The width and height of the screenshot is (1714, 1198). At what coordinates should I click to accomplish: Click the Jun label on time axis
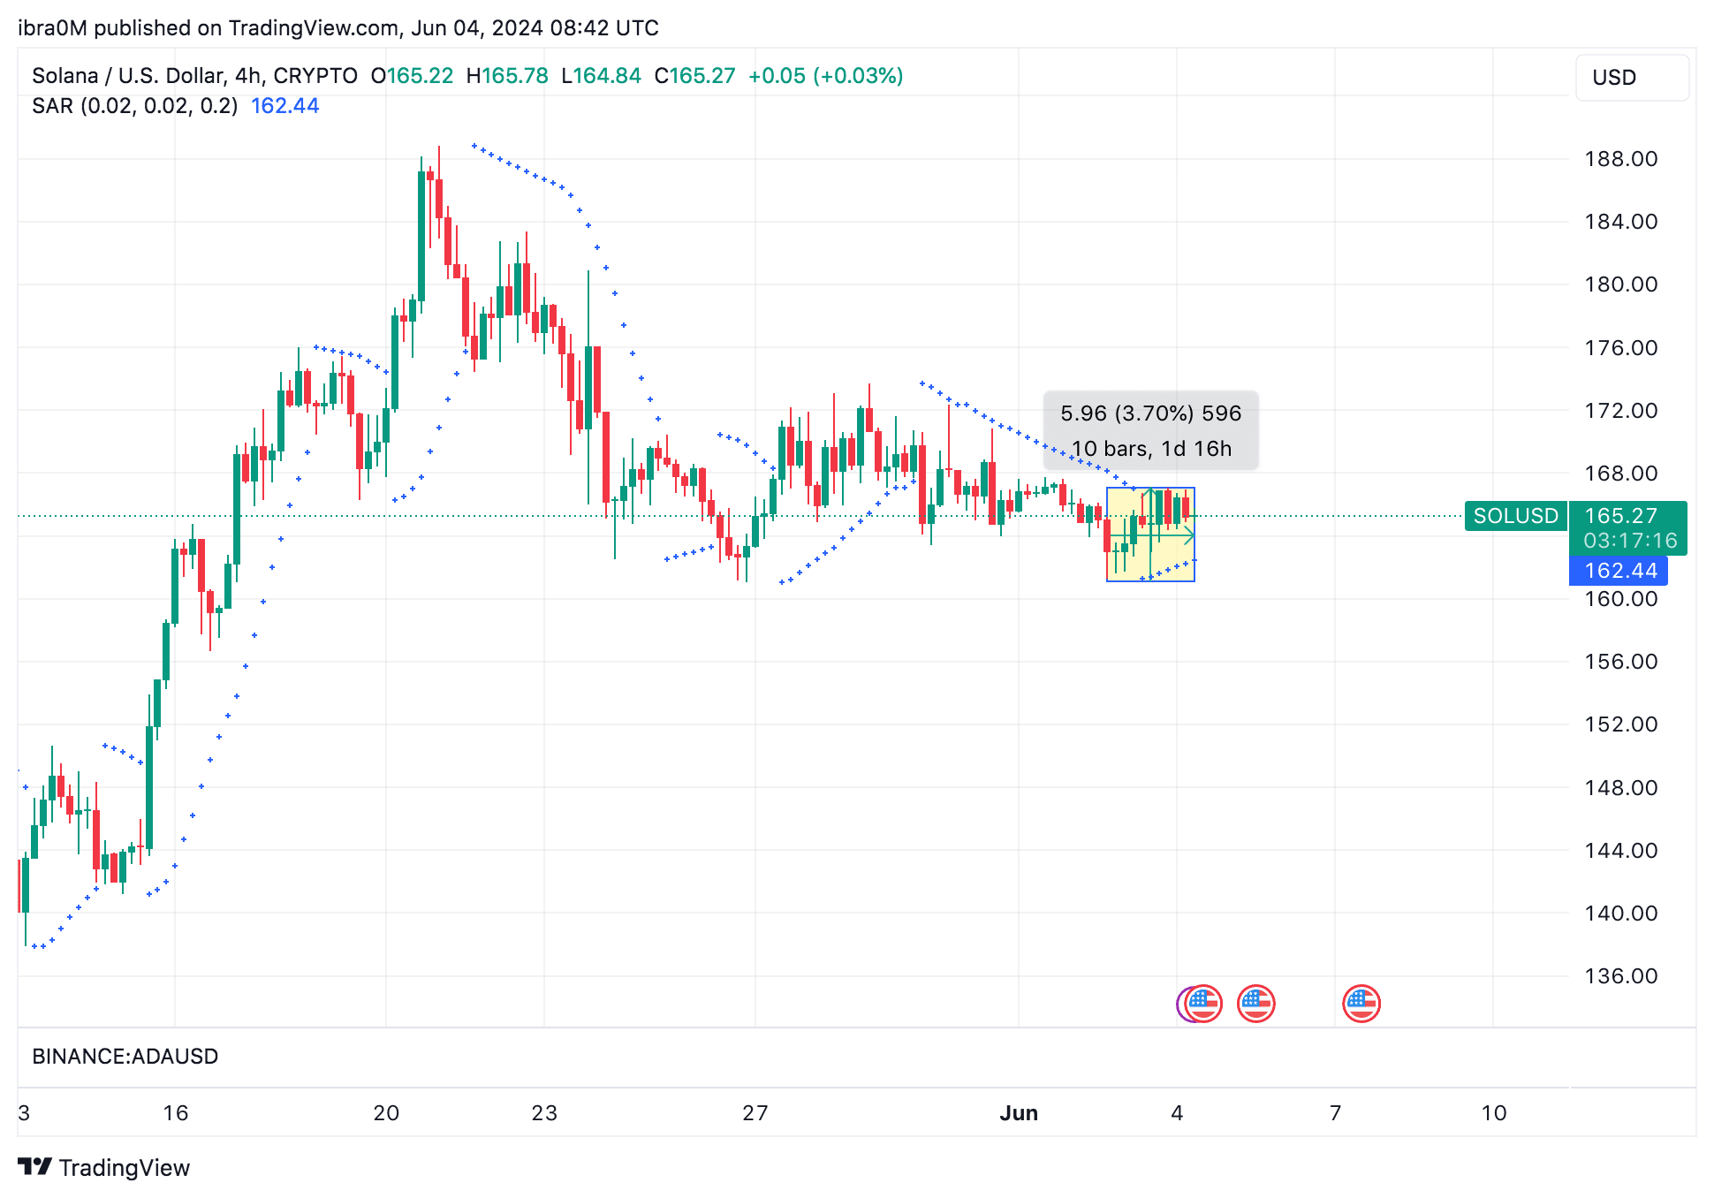coord(1019,1113)
